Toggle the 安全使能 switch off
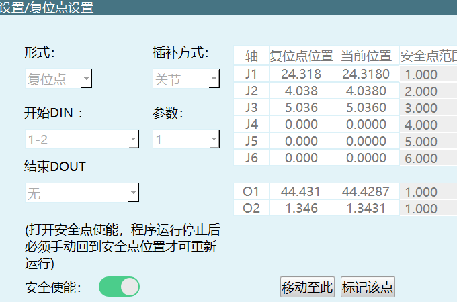Image resolution: width=457 pixels, height=302 pixels. 119,287
